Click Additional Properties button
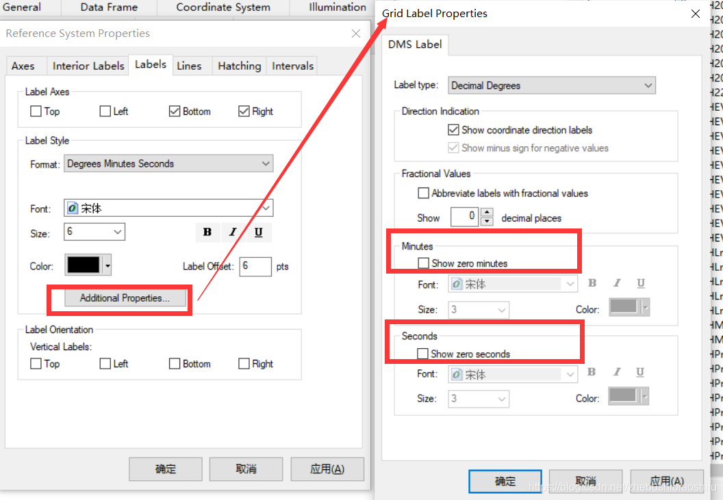 coord(125,298)
